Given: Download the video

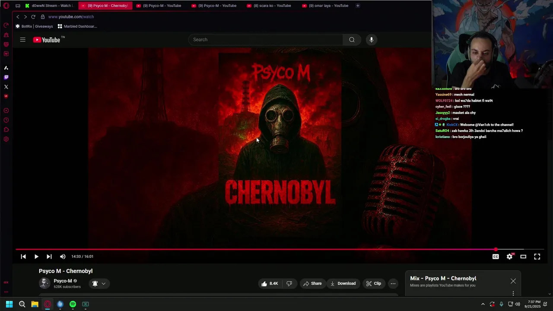Looking at the screenshot, I should coord(343,283).
